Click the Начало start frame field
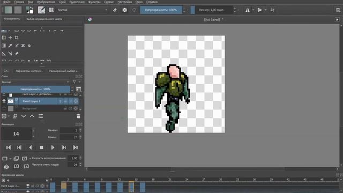Image resolution: width=343 pixels, height=193 pixels. pos(69,130)
